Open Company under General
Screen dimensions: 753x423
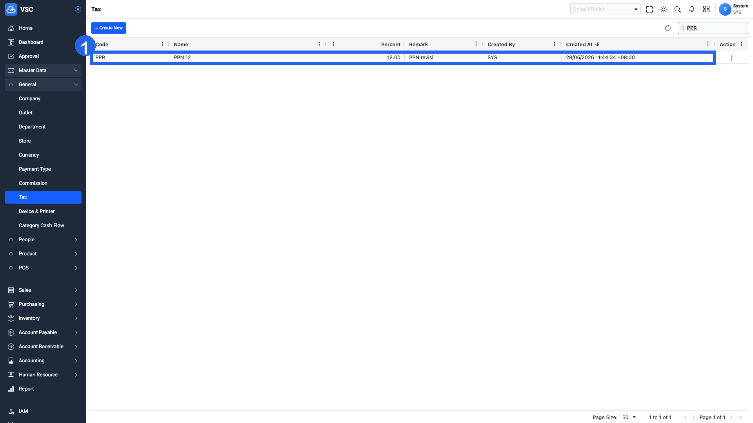tap(43, 99)
